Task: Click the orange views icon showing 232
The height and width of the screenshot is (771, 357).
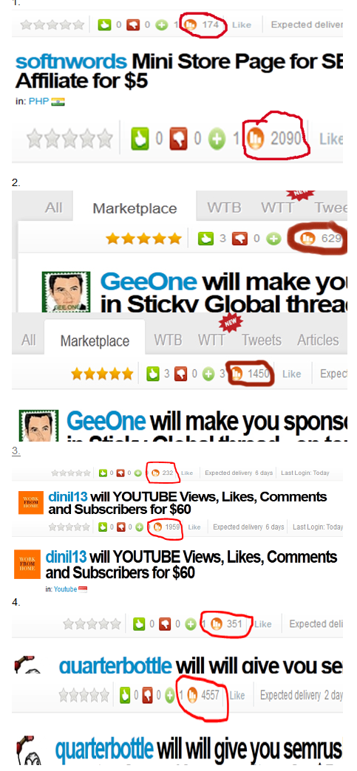Action: [155, 473]
